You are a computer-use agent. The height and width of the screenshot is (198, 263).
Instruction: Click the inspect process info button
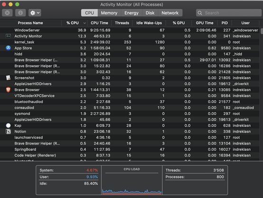coord(20,13)
